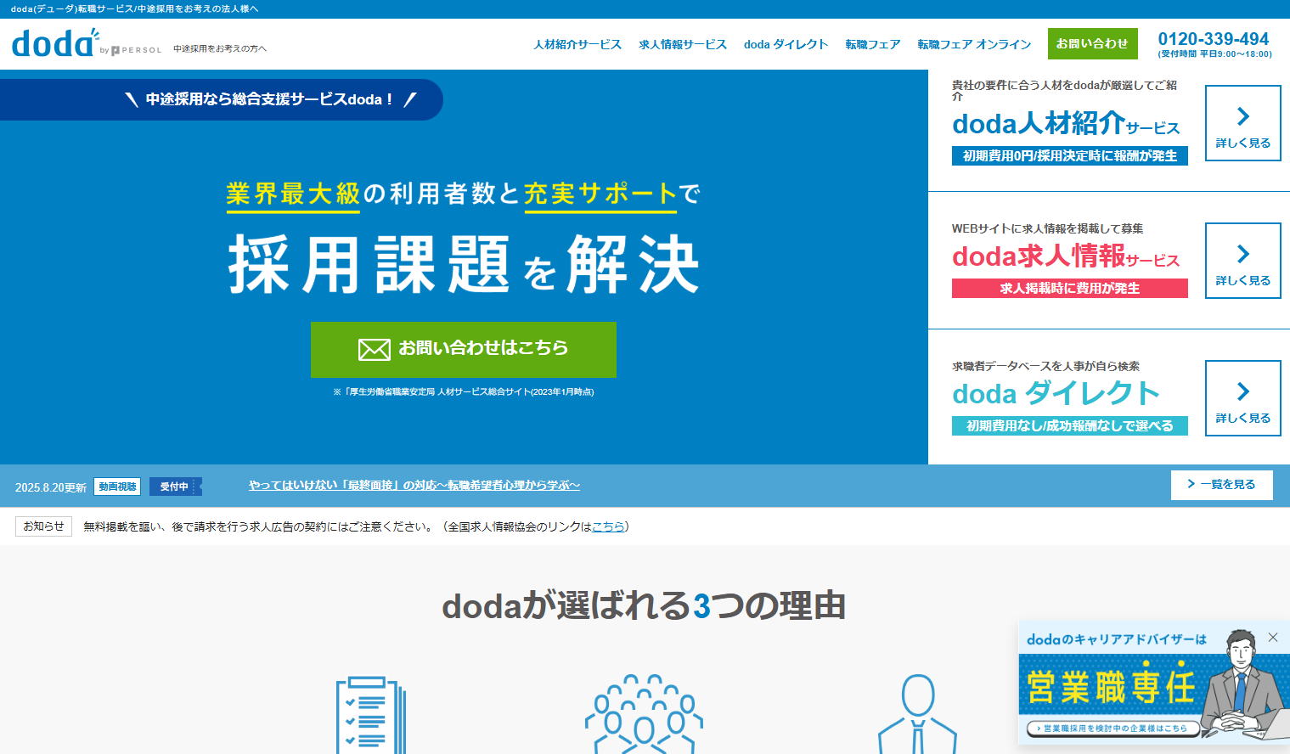Click the お知らせ label
Viewport: 1290px width, 754px height.
[x=43, y=526]
